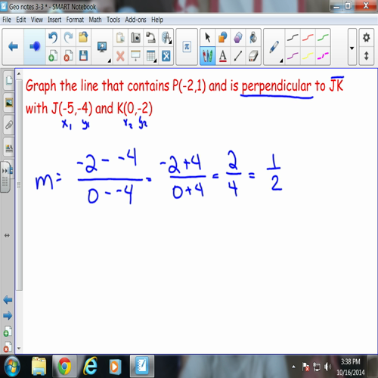Select the Text tool

click(x=222, y=56)
